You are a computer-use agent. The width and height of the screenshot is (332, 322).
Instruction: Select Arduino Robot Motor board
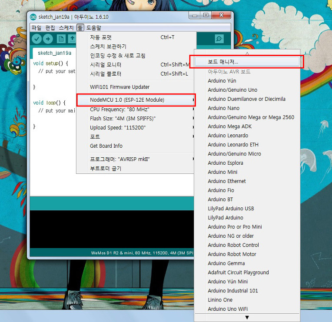(x=247, y=254)
